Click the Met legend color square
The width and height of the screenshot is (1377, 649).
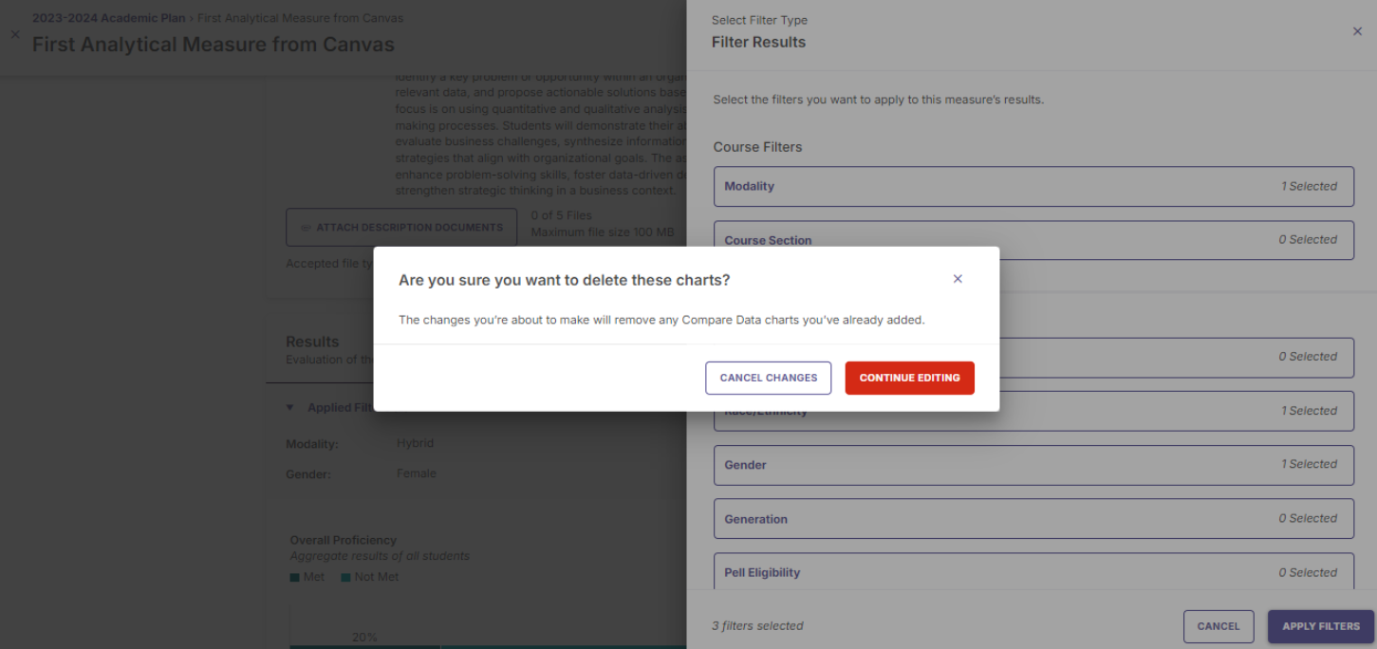point(295,578)
